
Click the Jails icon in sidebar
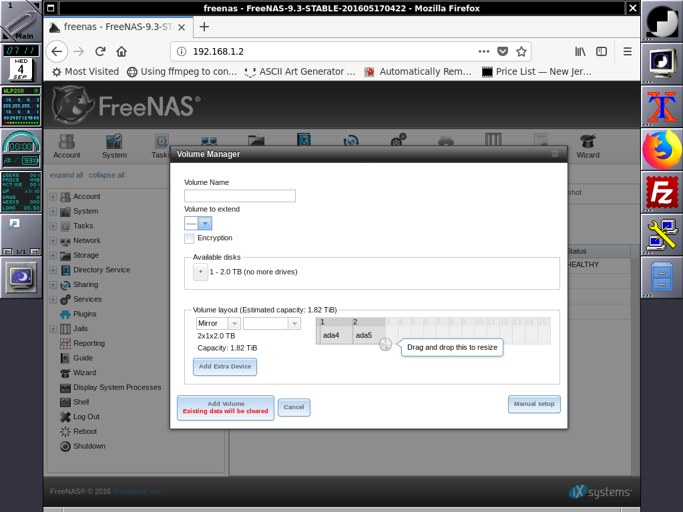point(65,328)
